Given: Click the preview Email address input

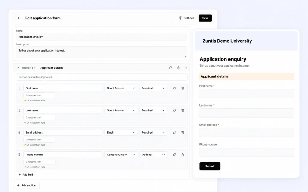Looking at the screenshot, I should tap(247, 133).
